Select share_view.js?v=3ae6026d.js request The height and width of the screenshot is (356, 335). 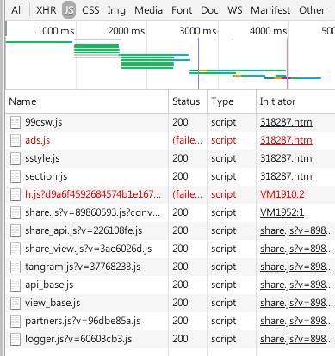89,249
